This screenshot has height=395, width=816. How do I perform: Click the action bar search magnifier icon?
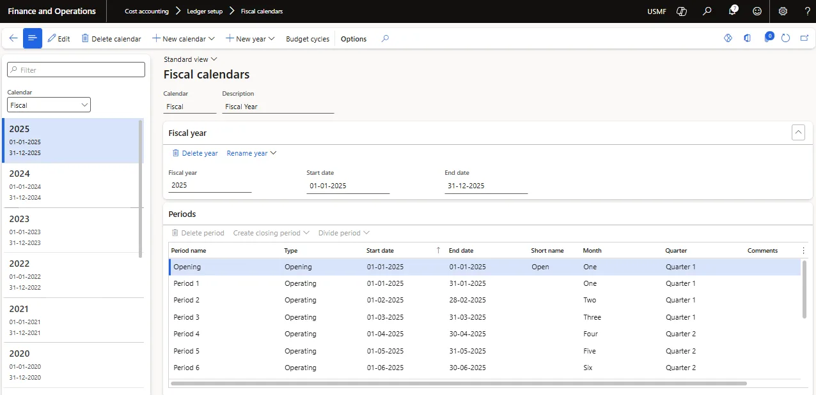point(385,38)
